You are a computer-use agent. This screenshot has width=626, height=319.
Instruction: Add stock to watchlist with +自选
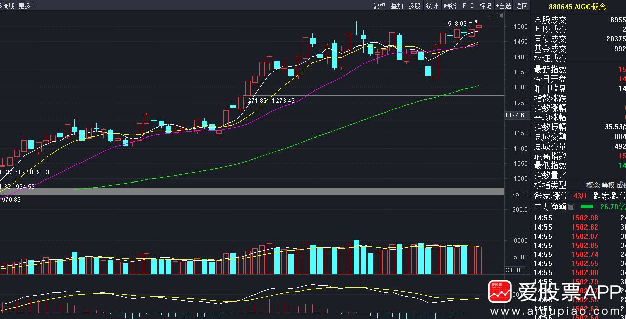(x=503, y=6)
